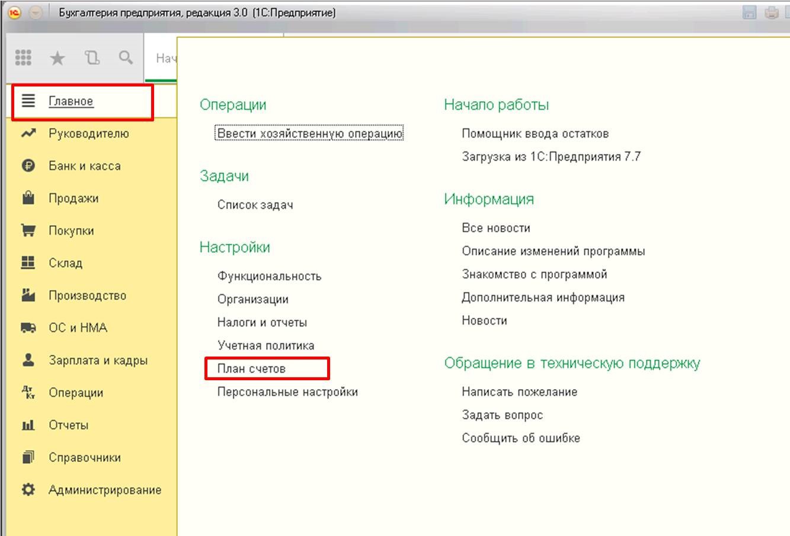The image size is (790, 536).
Task: Click Знакомство с программой
Action: [535, 274]
